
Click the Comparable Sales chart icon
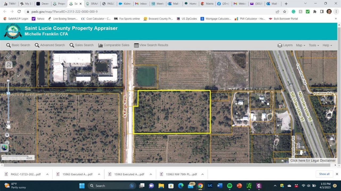100,45
